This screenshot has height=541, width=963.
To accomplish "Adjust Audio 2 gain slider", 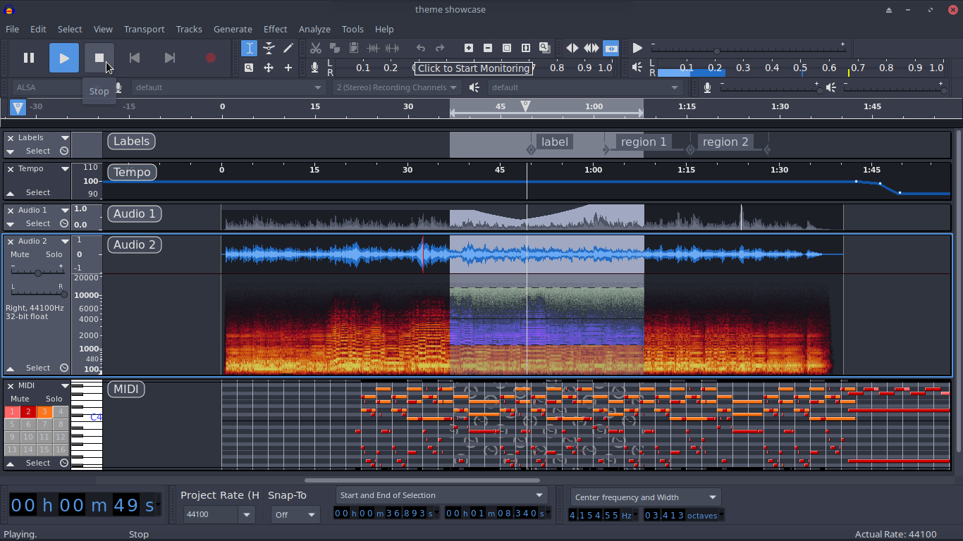I will point(38,273).
